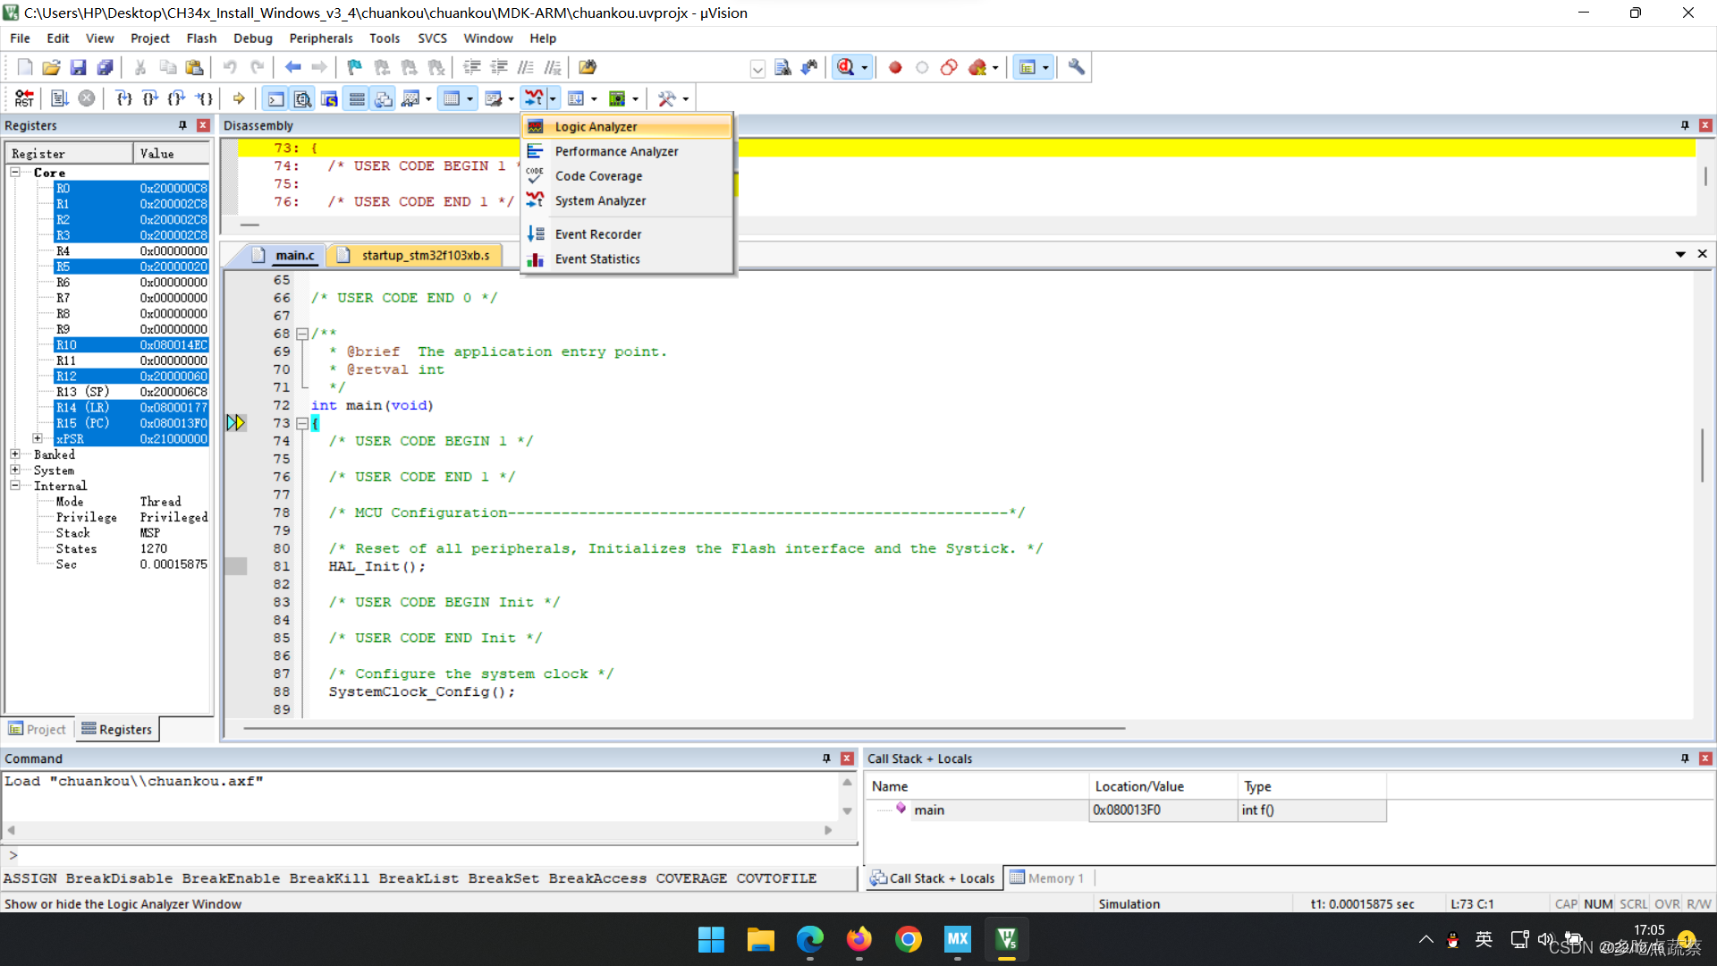Collapse the main function fold at line 73
This screenshot has width=1717, height=966.
pyautogui.click(x=302, y=423)
